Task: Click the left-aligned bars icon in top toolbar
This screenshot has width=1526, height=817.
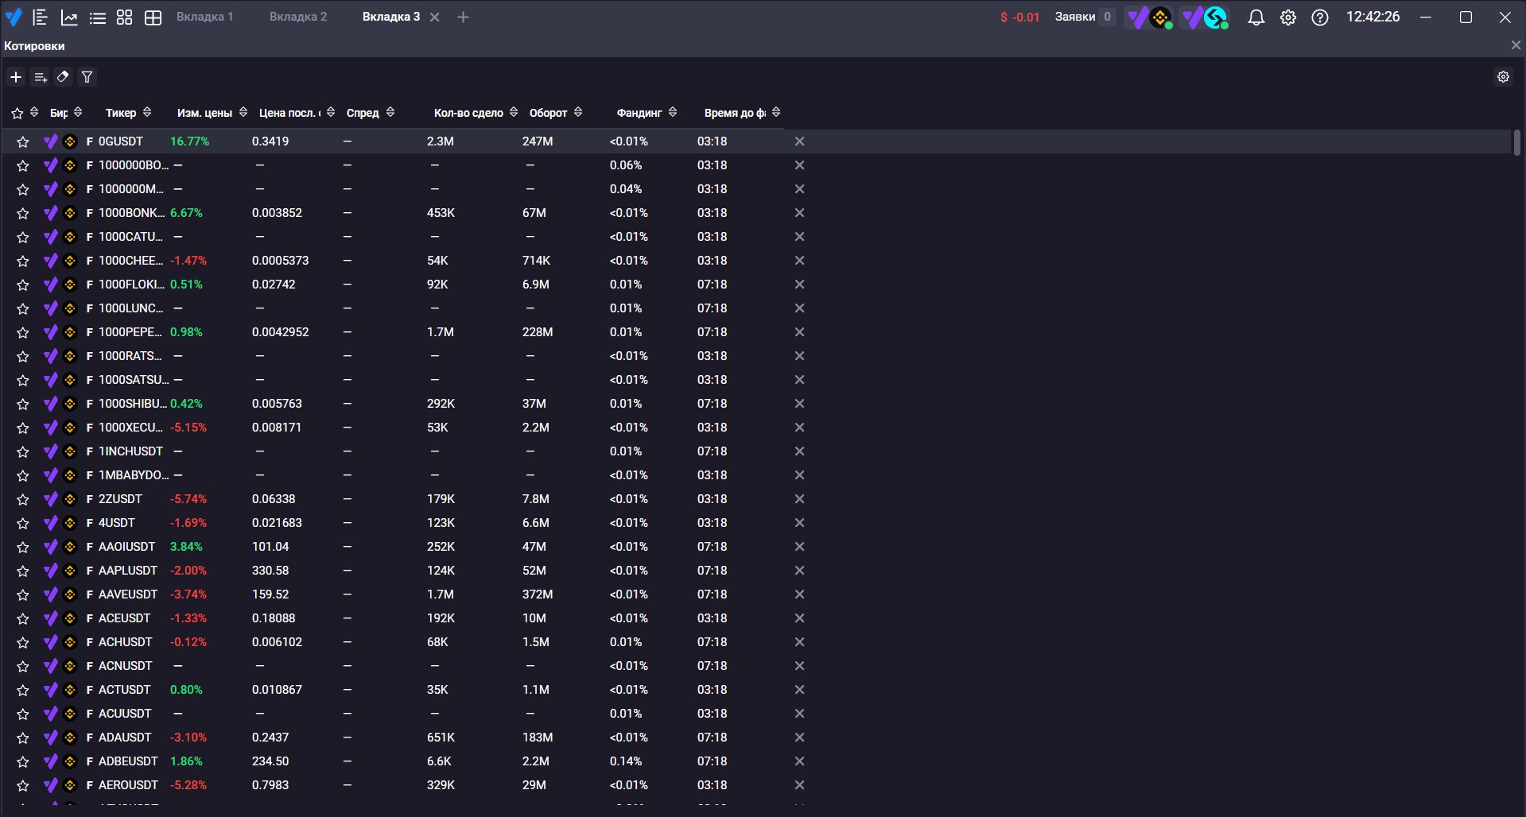Action: click(x=41, y=17)
